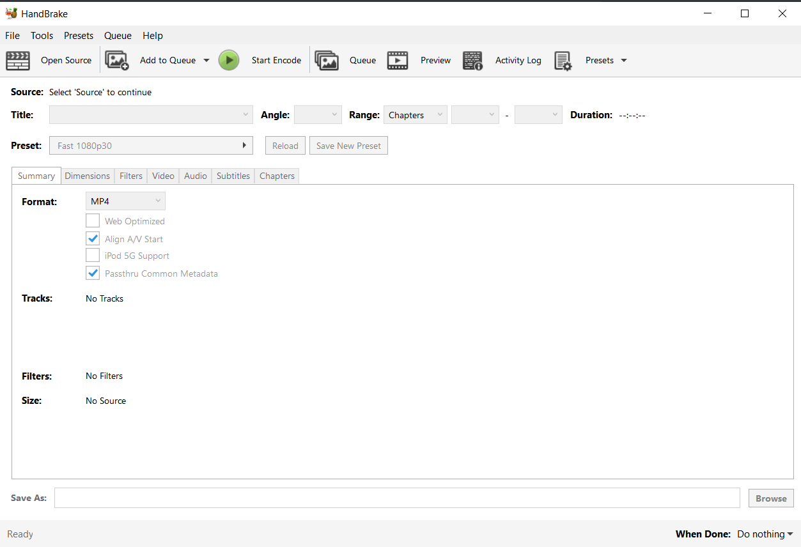Disable Align A/V Start
Viewport: 801px width, 547px height.
(x=92, y=238)
